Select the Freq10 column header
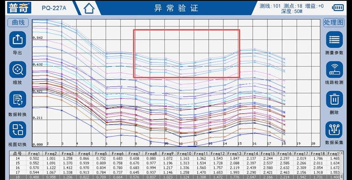 tap(185, 154)
